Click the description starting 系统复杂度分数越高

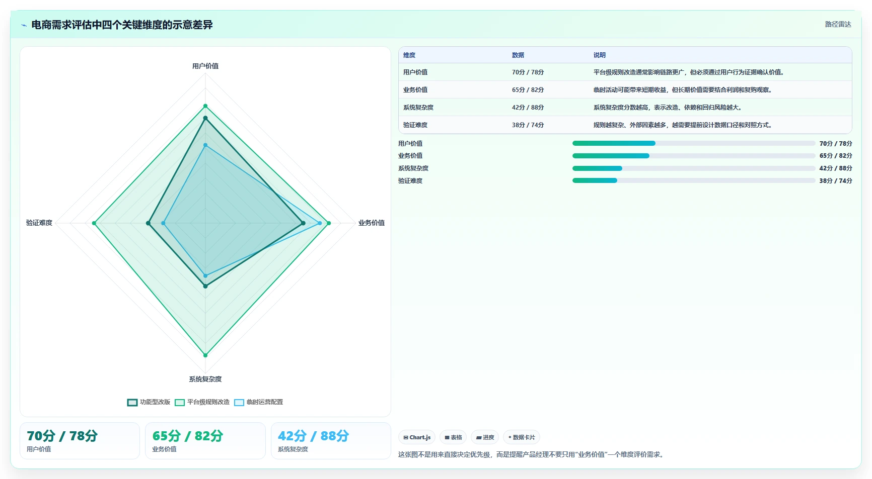pyautogui.click(x=668, y=108)
